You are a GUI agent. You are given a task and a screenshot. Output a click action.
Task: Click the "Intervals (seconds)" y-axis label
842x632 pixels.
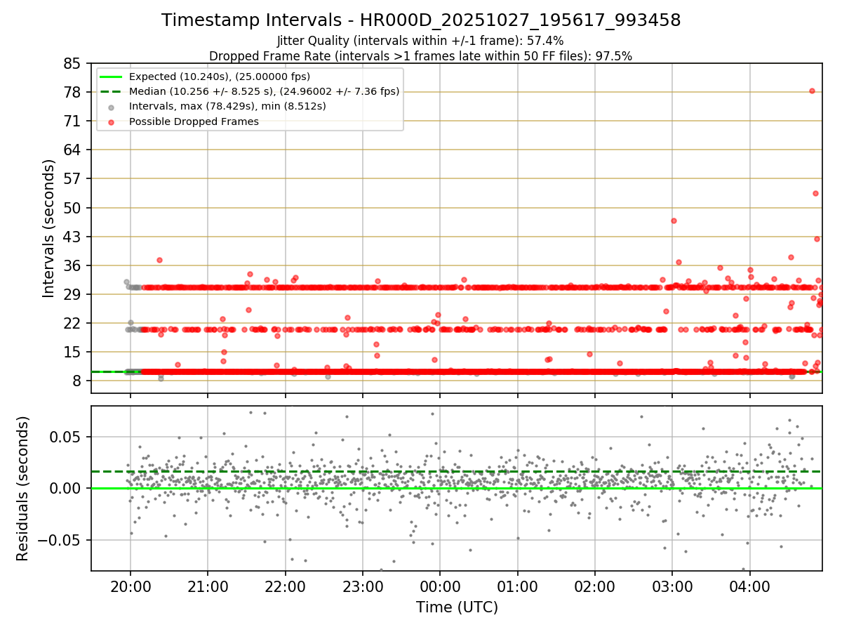tap(48, 228)
